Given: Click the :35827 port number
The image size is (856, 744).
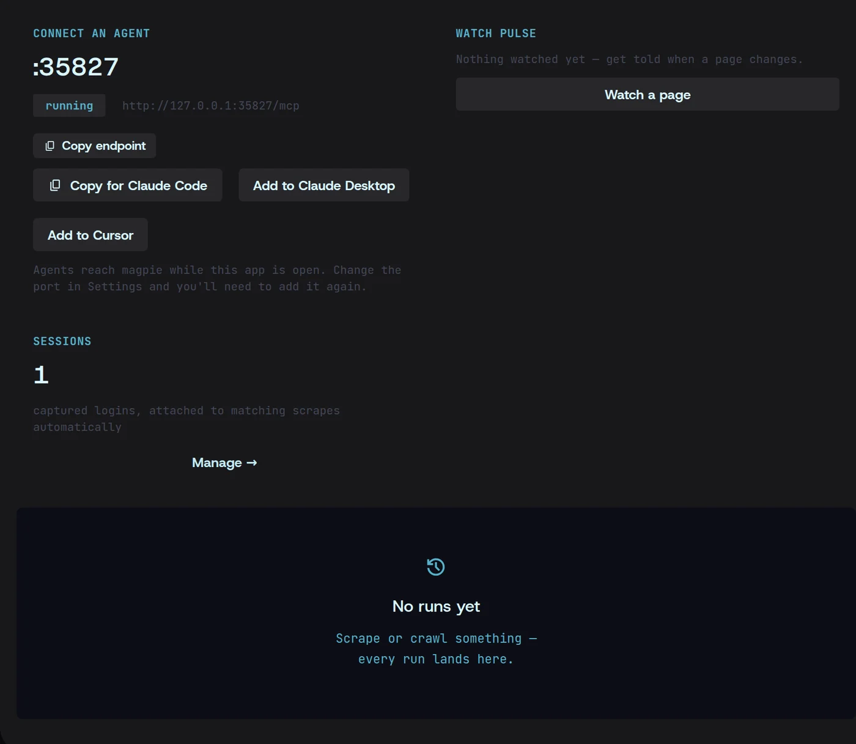Looking at the screenshot, I should tap(76, 67).
